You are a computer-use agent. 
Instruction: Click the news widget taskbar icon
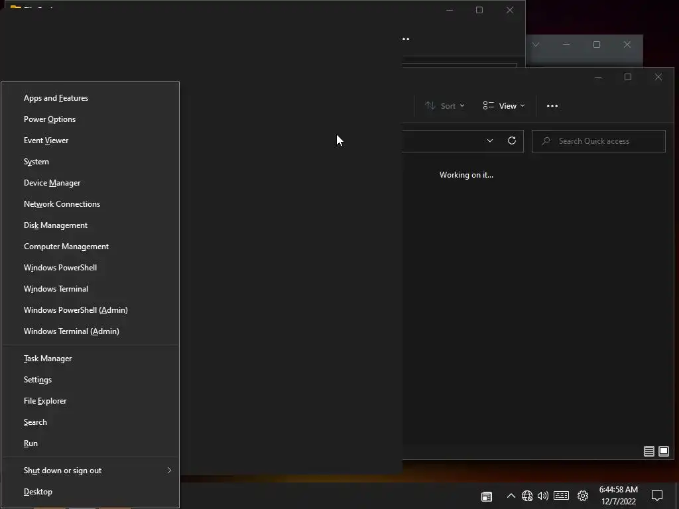coord(487,496)
